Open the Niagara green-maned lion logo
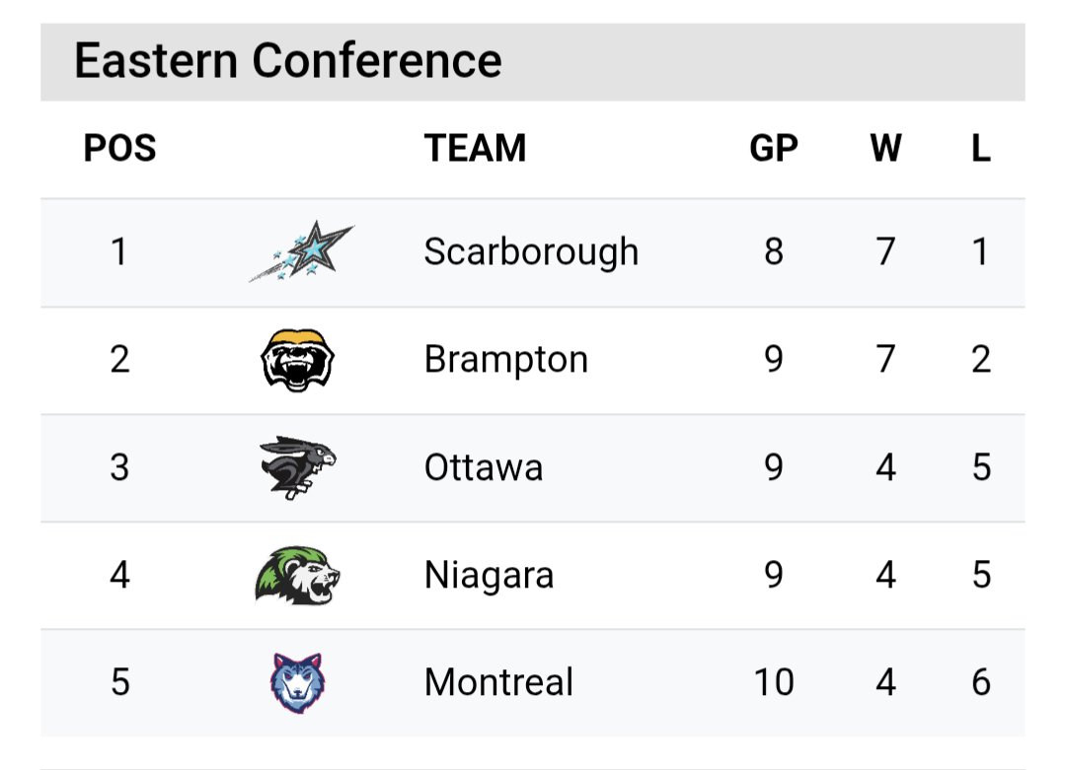Image resolution: width=1066 pixels, height=770 pixels. tap(298, 575)
